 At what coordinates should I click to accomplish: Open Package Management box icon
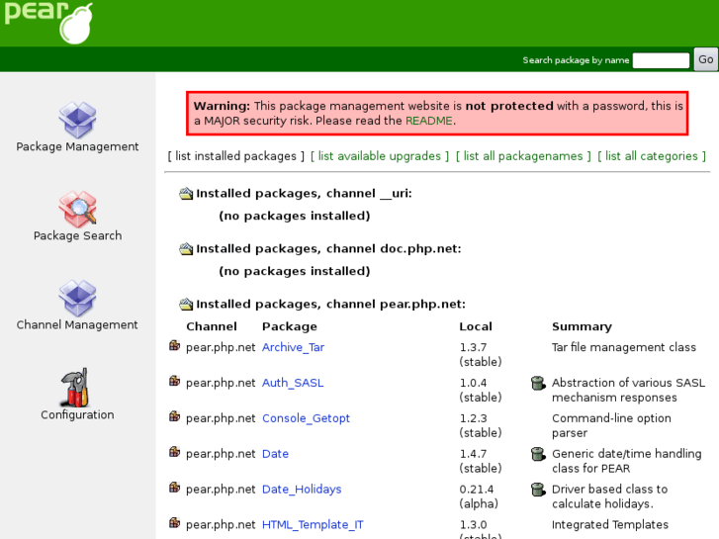[77, 121]
